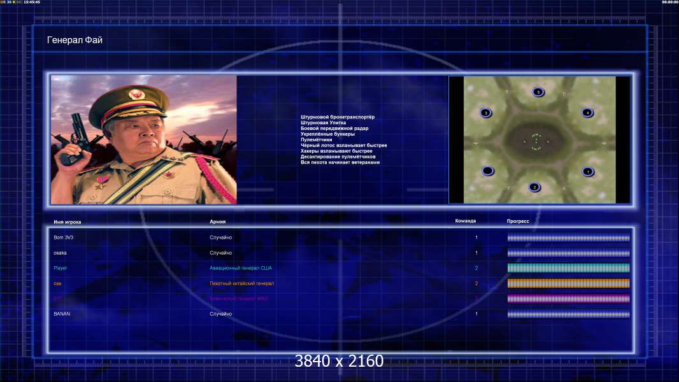Click start position marker 4 on the map
This screenshot has width=679, height=382.
coord(587,113)
